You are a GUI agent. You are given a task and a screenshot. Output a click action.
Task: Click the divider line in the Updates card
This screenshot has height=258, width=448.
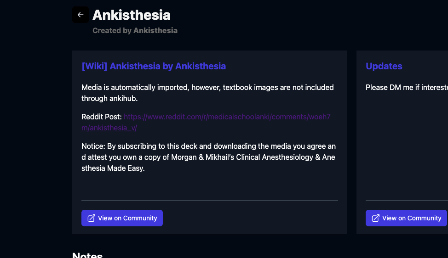pyautogui.click(x=407, y=200)
